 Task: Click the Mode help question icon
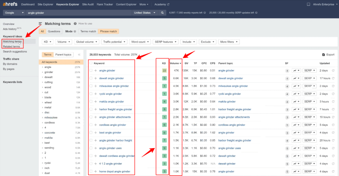tap(75, 31)
